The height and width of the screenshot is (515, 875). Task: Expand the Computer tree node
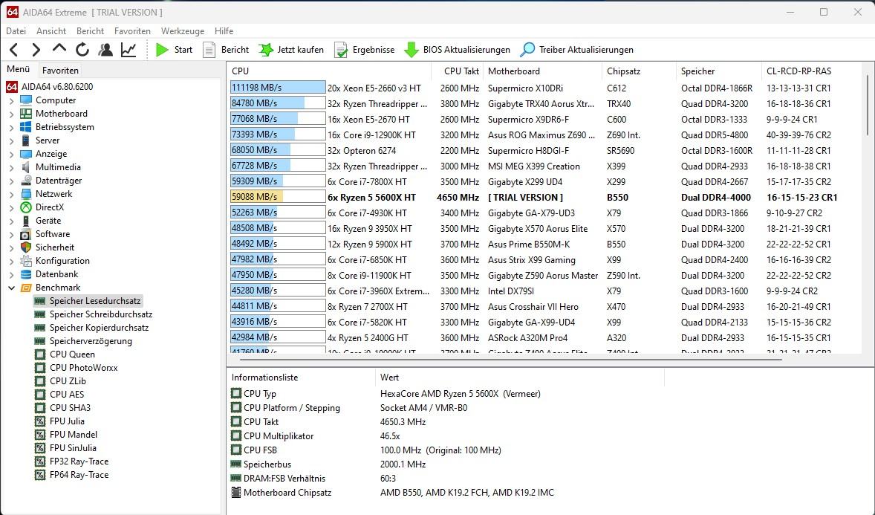[11, 100]
